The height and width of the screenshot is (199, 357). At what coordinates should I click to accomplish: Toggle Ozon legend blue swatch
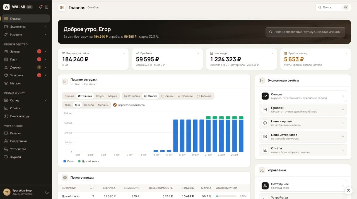(x=64, y=161)
